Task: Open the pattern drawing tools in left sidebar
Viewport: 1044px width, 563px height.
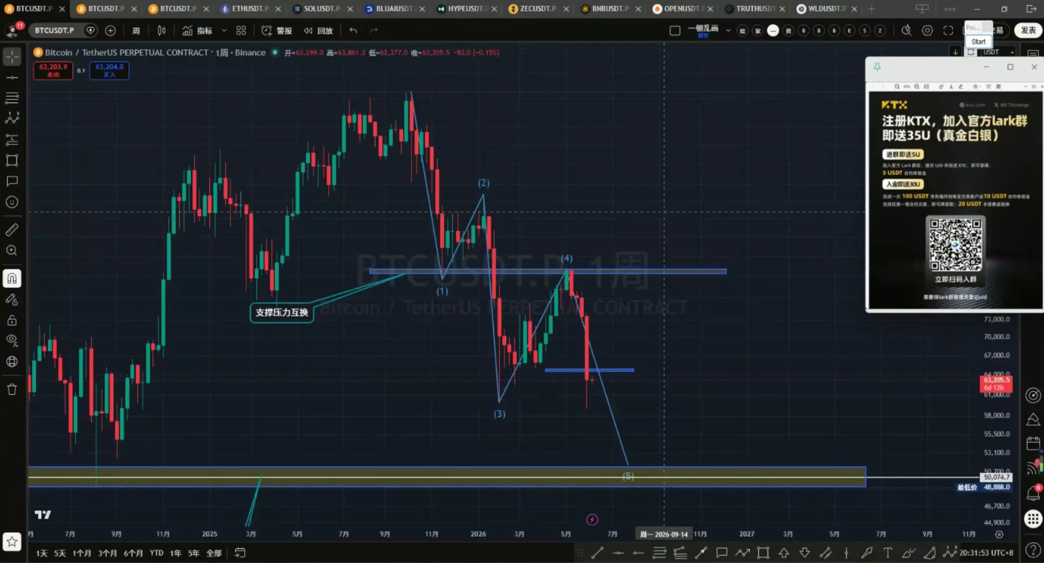Action: click(x=12, y=118)
